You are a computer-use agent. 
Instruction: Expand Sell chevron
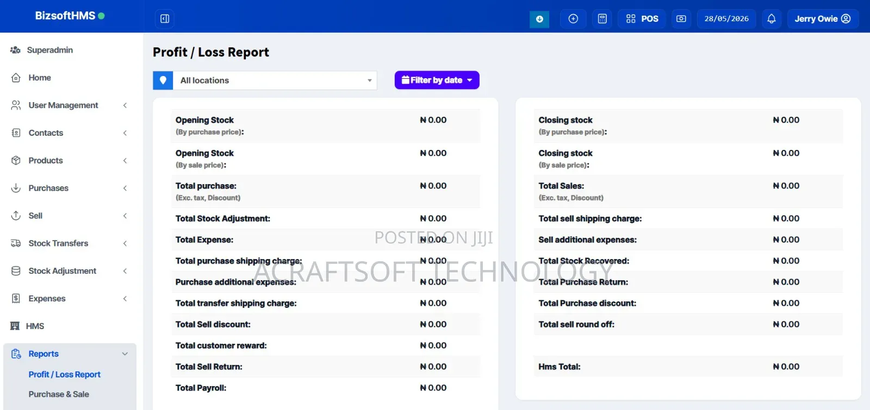(125, 216)
